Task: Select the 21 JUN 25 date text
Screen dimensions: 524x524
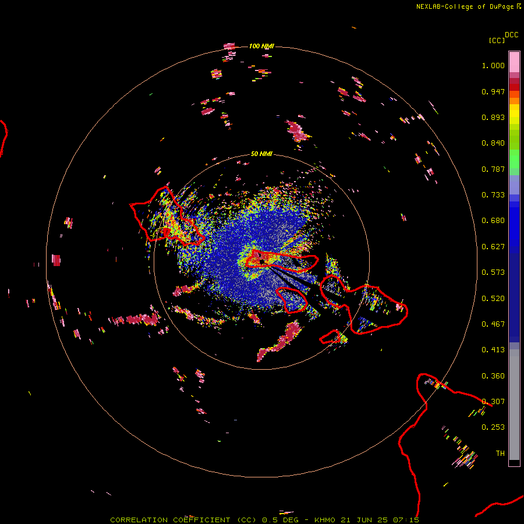Action: click(x=364, y=520)
